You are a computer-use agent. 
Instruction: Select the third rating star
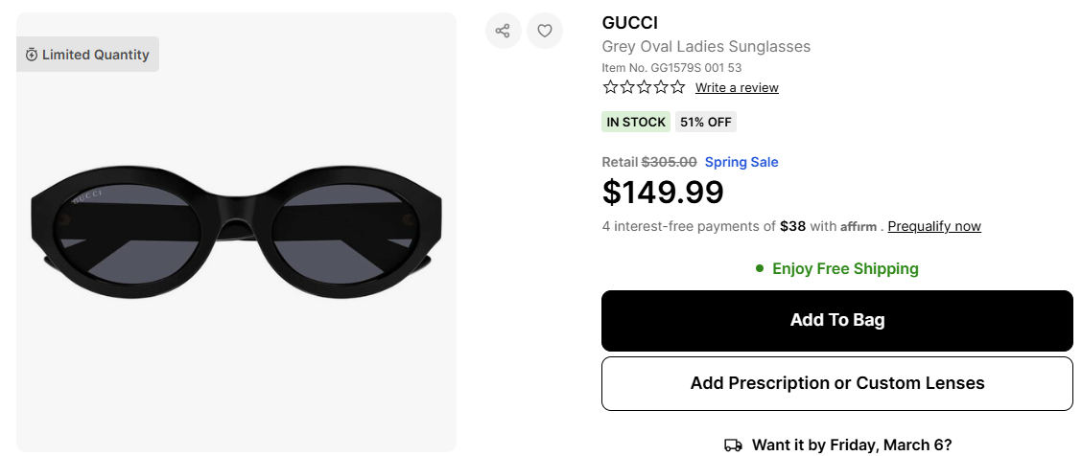(644, 87)
